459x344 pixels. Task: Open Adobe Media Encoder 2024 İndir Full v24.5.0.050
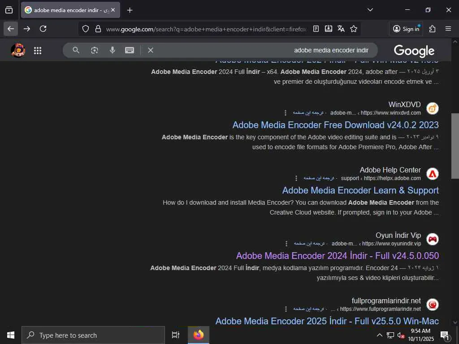click(x=338, y=256)
